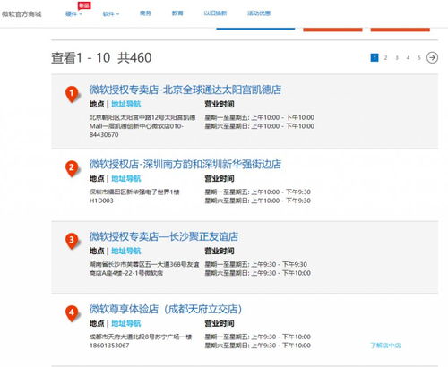The image size is (448, 367).
Task: Click the 查看1 - 10 共460 results heading
Action: [101, 57]
